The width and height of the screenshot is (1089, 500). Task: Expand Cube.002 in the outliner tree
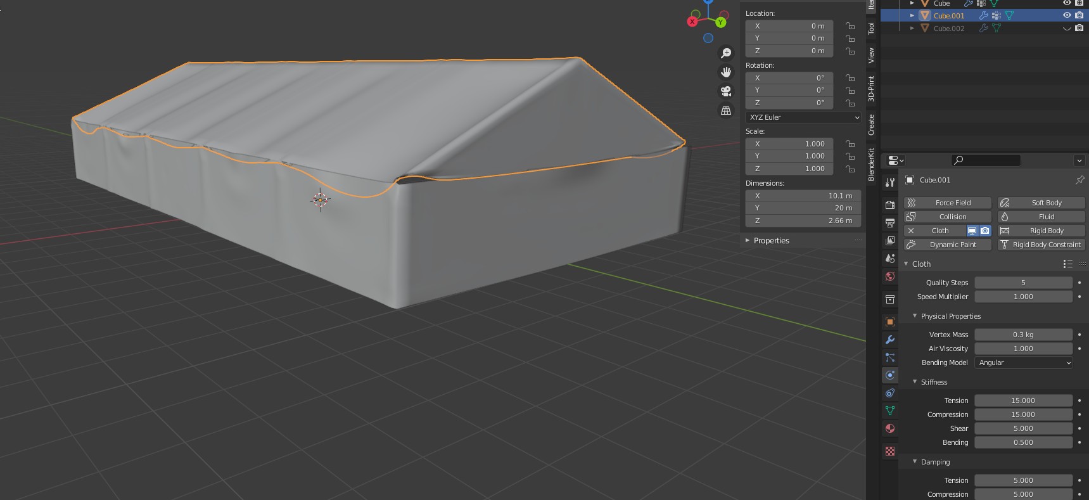pos(912,28)
